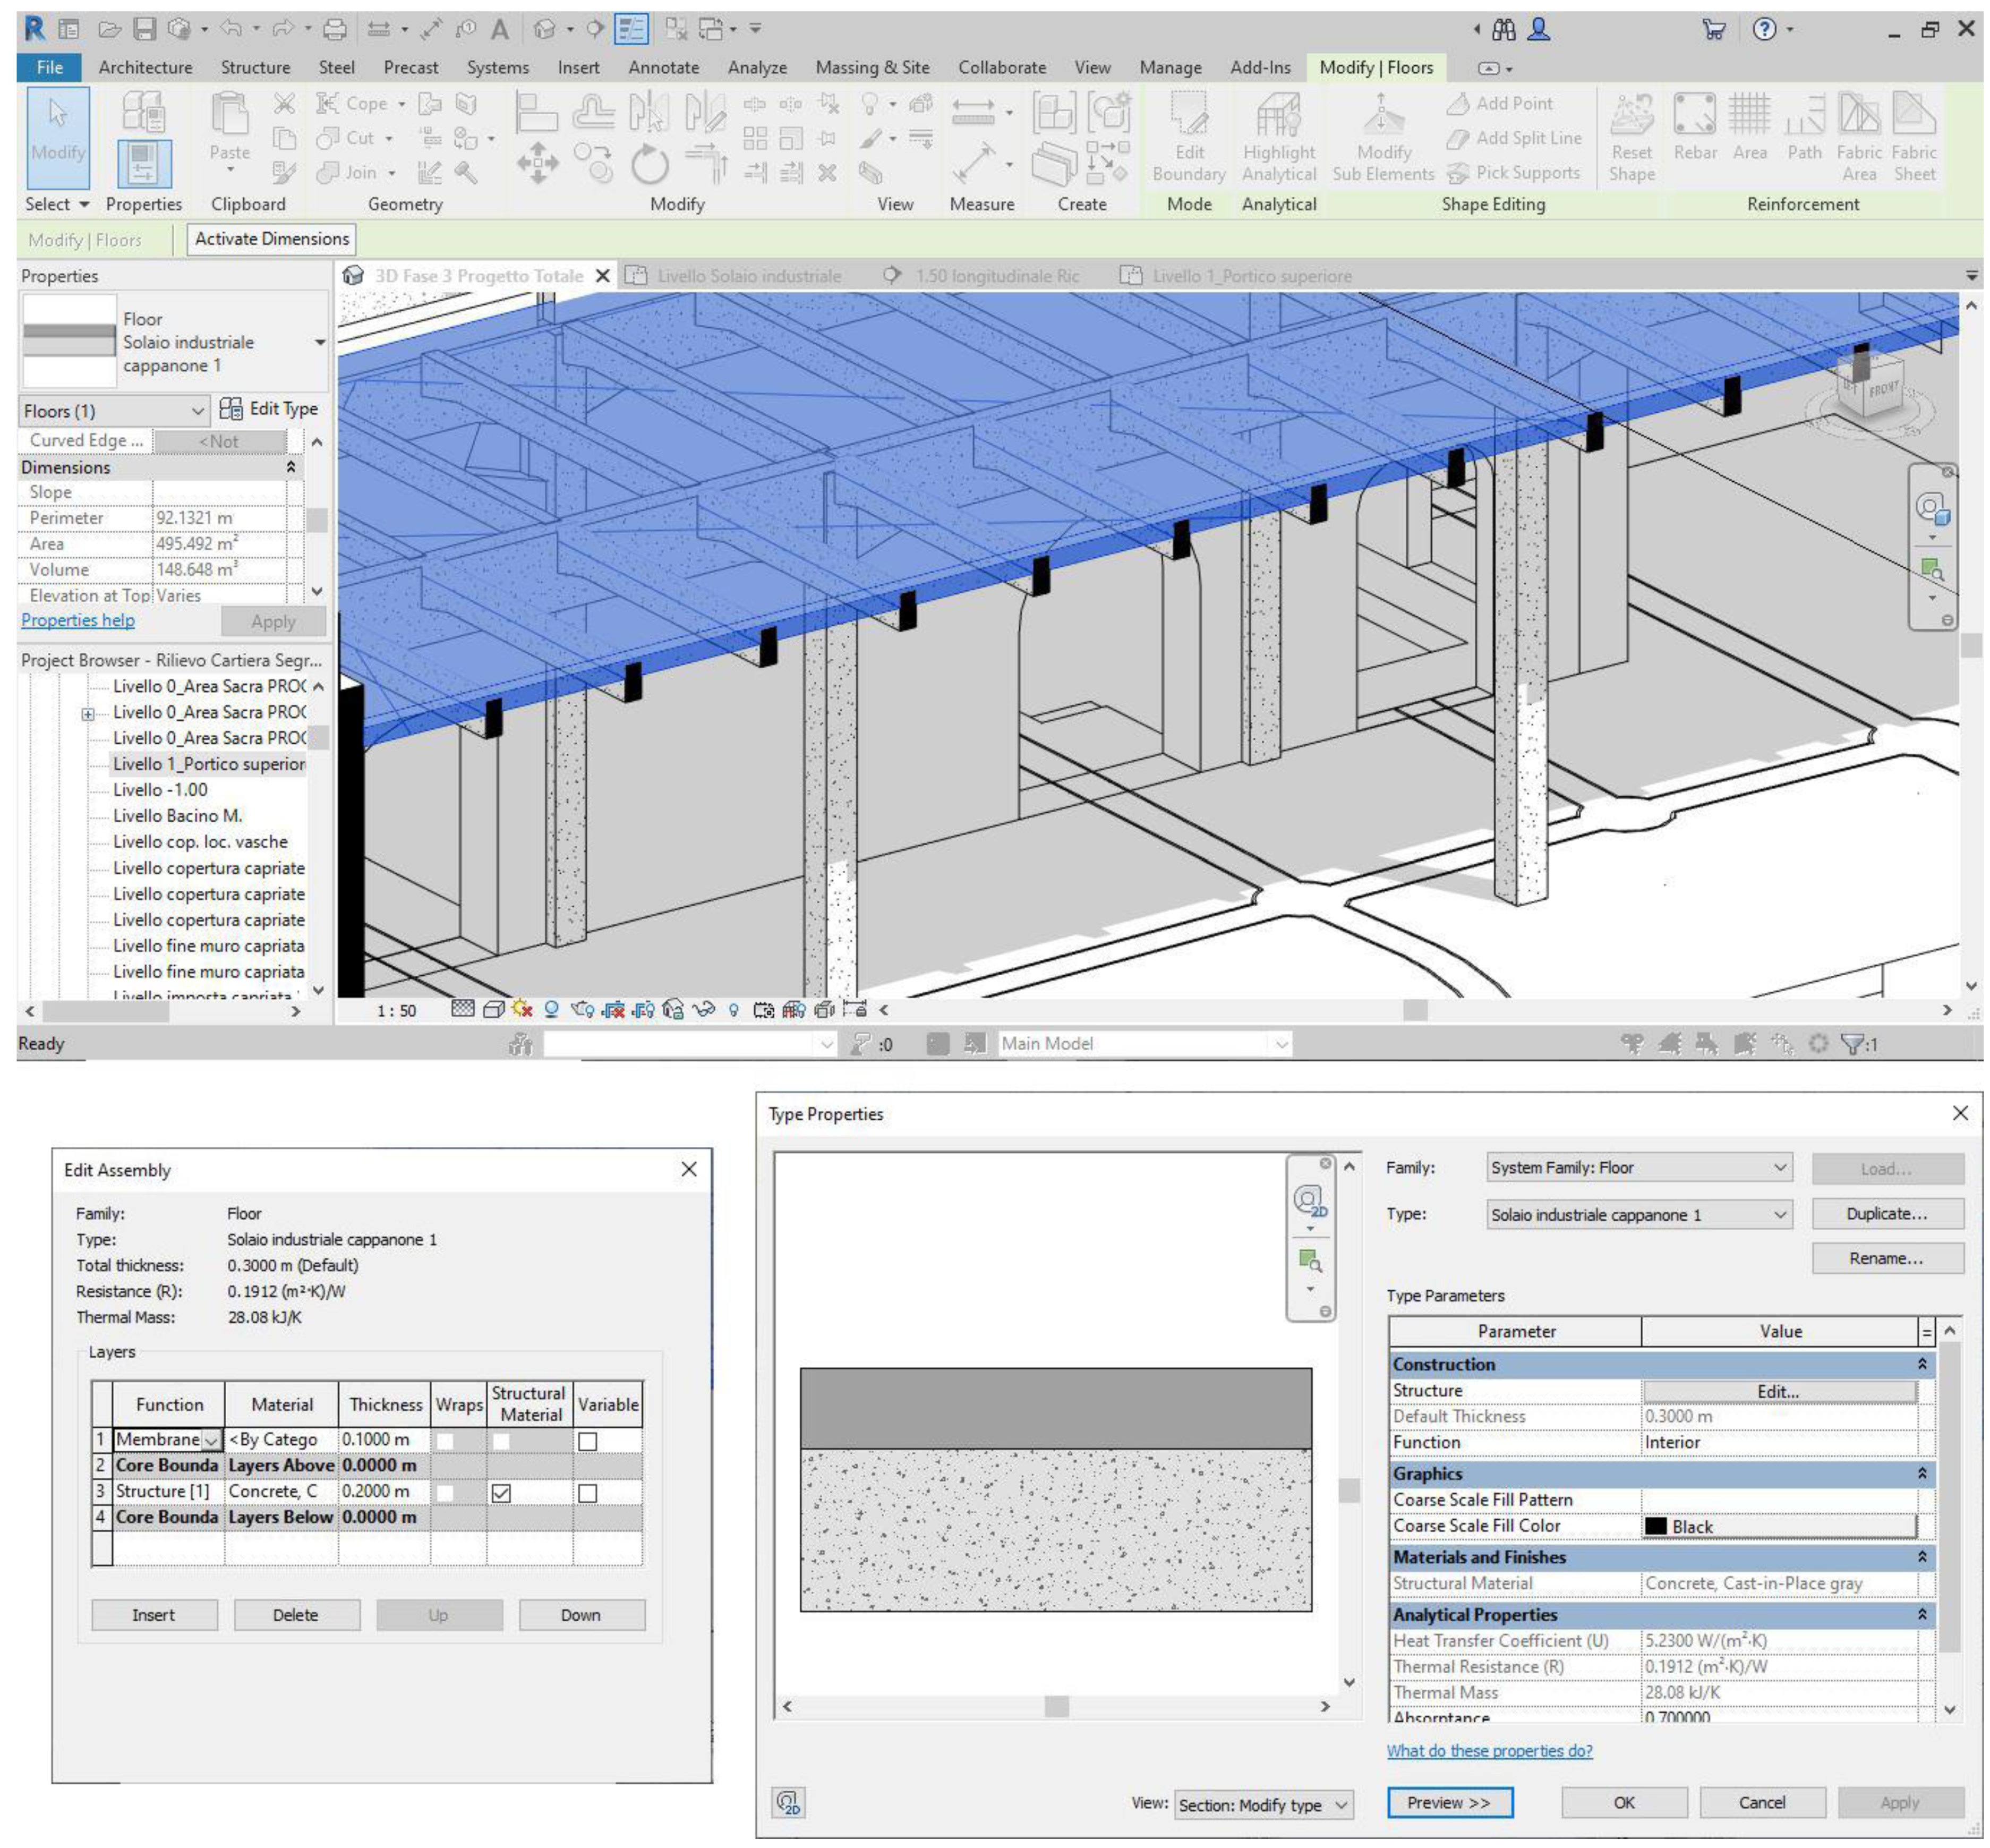
Task: Select the Add Point shape editing tool
Action: [1500, 103]
